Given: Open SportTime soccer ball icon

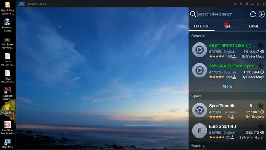Looking at the screenshot, I should coord(199,110).
